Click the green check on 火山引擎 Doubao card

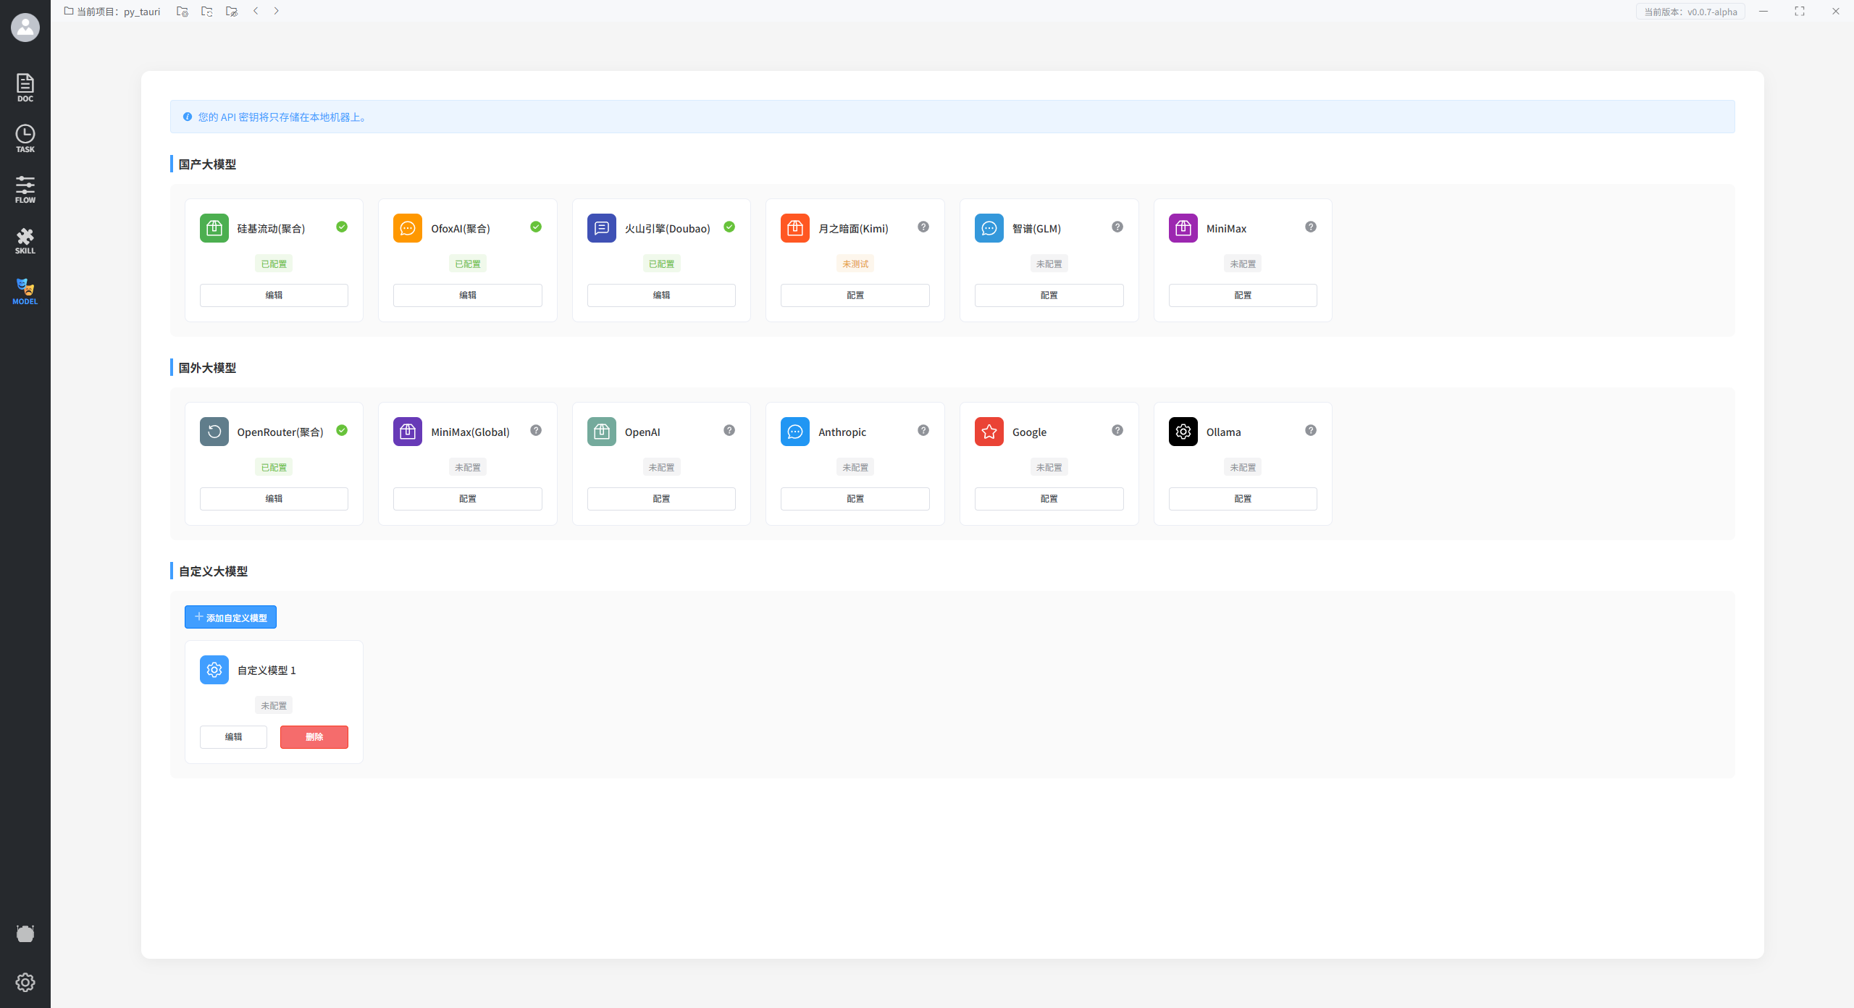(x=729, y=227)
